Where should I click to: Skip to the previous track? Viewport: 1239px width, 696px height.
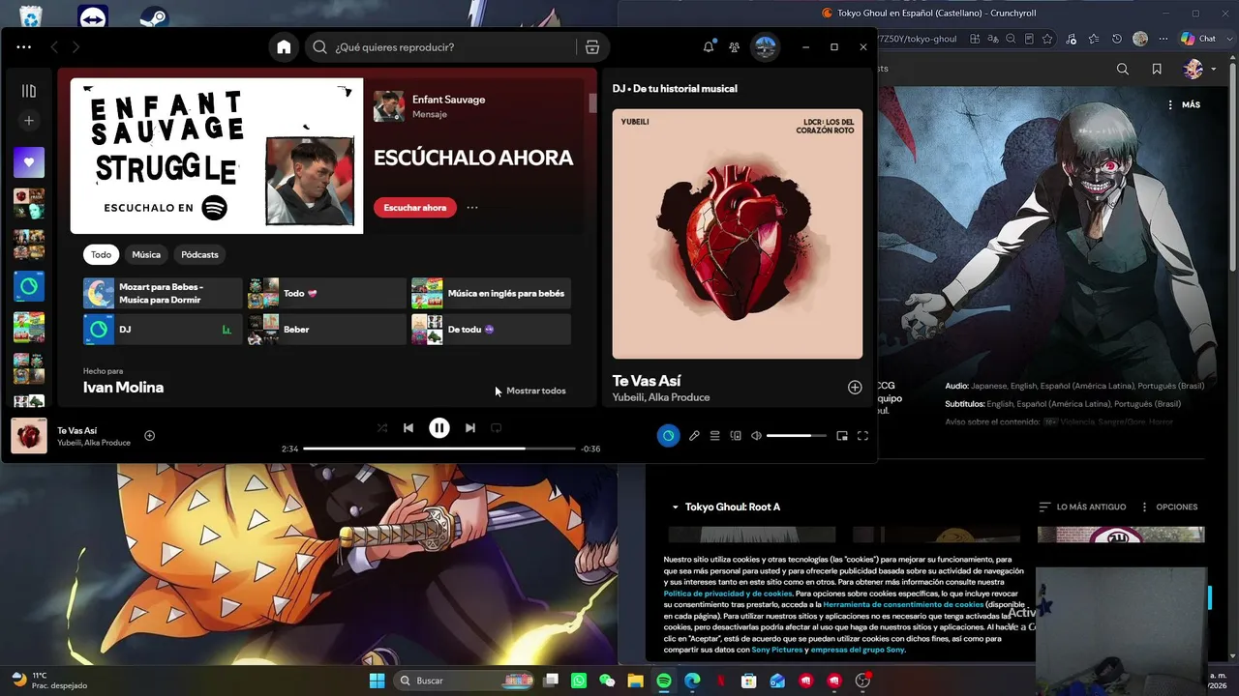[x=408, y=427]
